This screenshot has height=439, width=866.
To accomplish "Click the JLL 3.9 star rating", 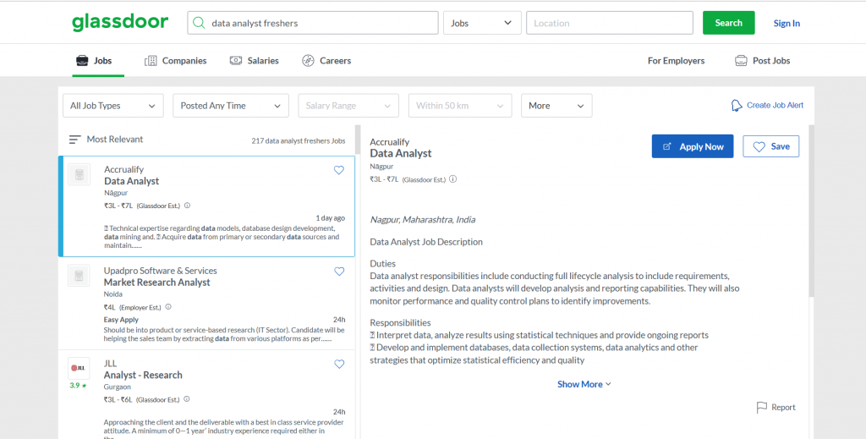I will [78, 386].
